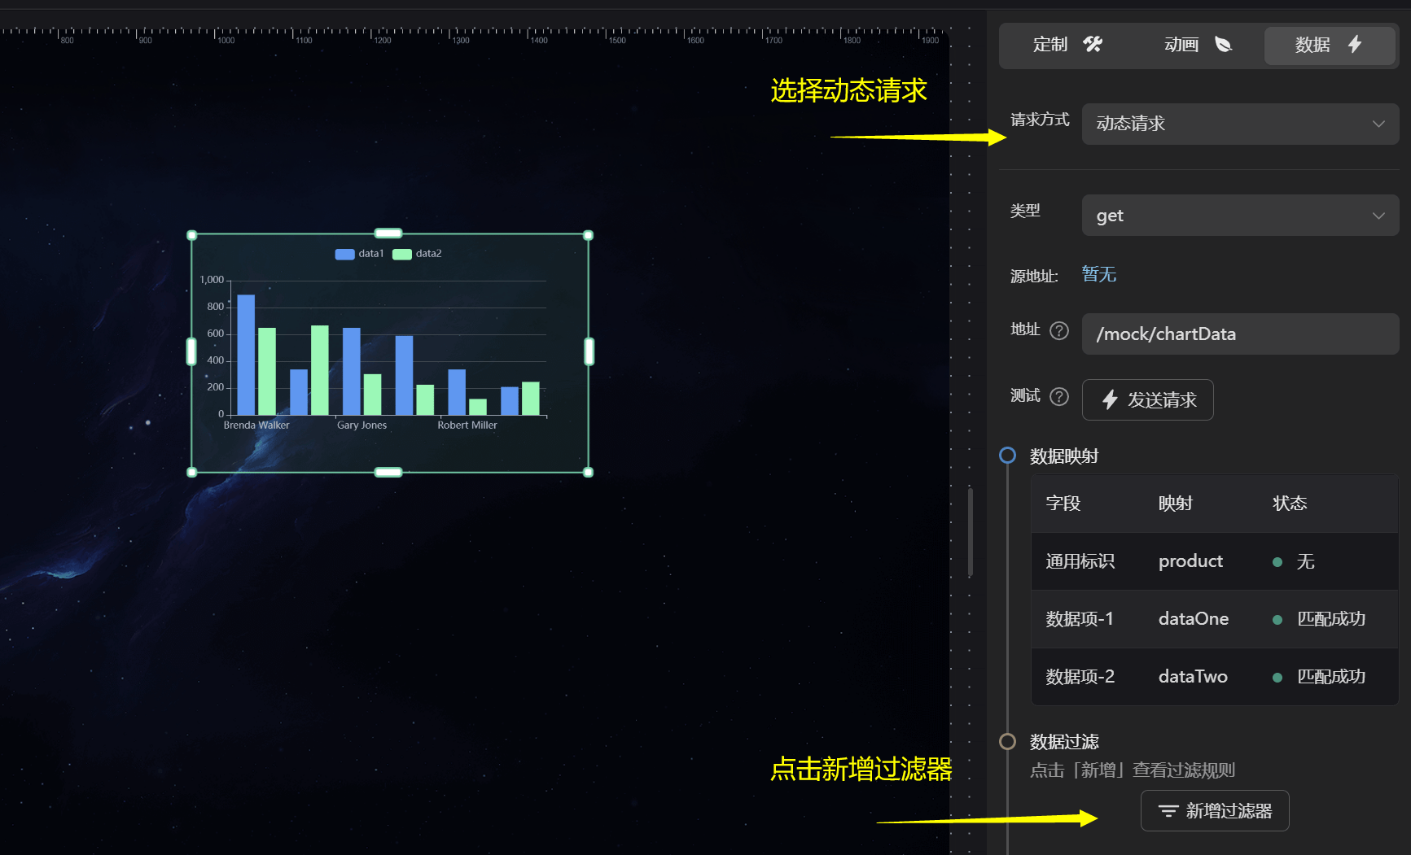Click the 数据项-2 field cell
Image resolution: width=1411 pixels, height=855 pixels.
(1080, 677)
